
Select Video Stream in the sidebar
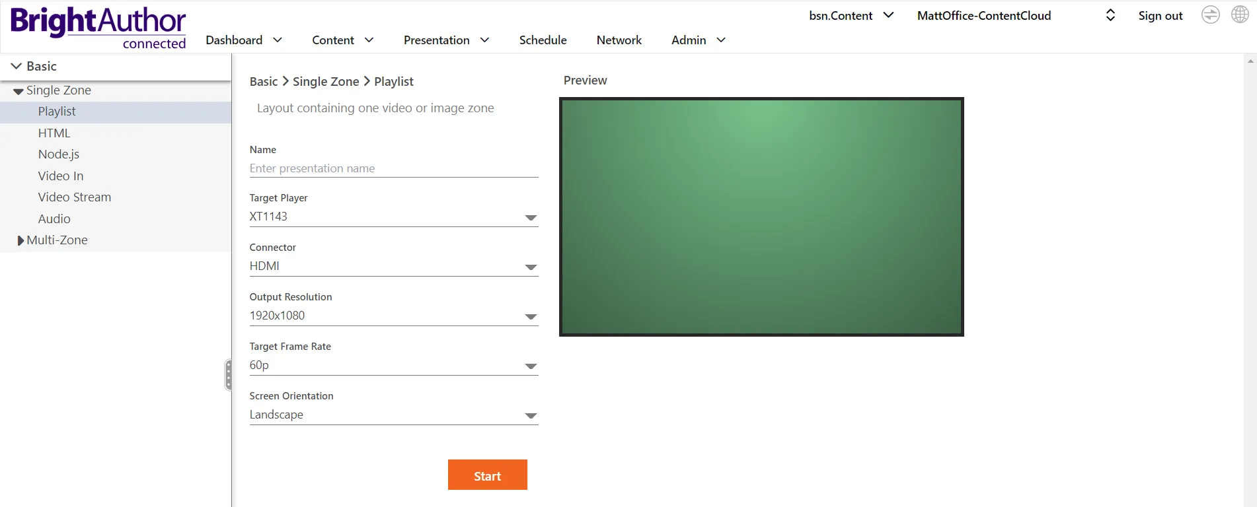(75, 197)
